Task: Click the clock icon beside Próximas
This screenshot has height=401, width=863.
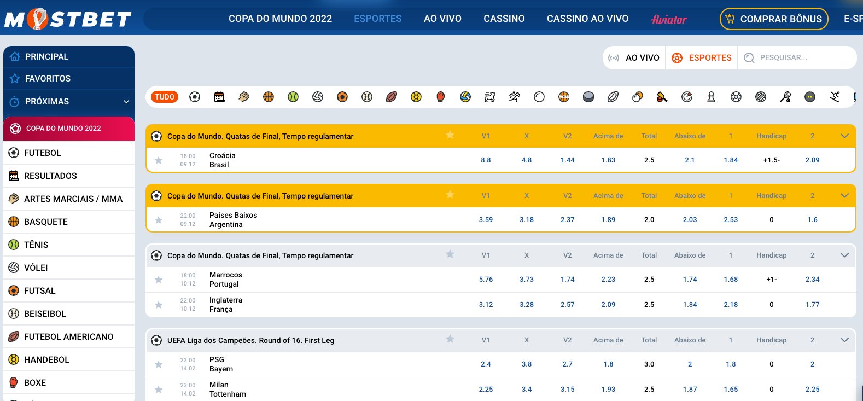Action: point(15,101)
